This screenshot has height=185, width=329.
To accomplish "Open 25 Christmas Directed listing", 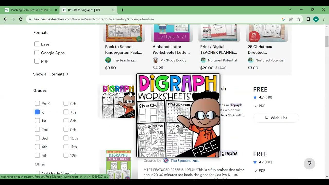I will coord(260,49).
